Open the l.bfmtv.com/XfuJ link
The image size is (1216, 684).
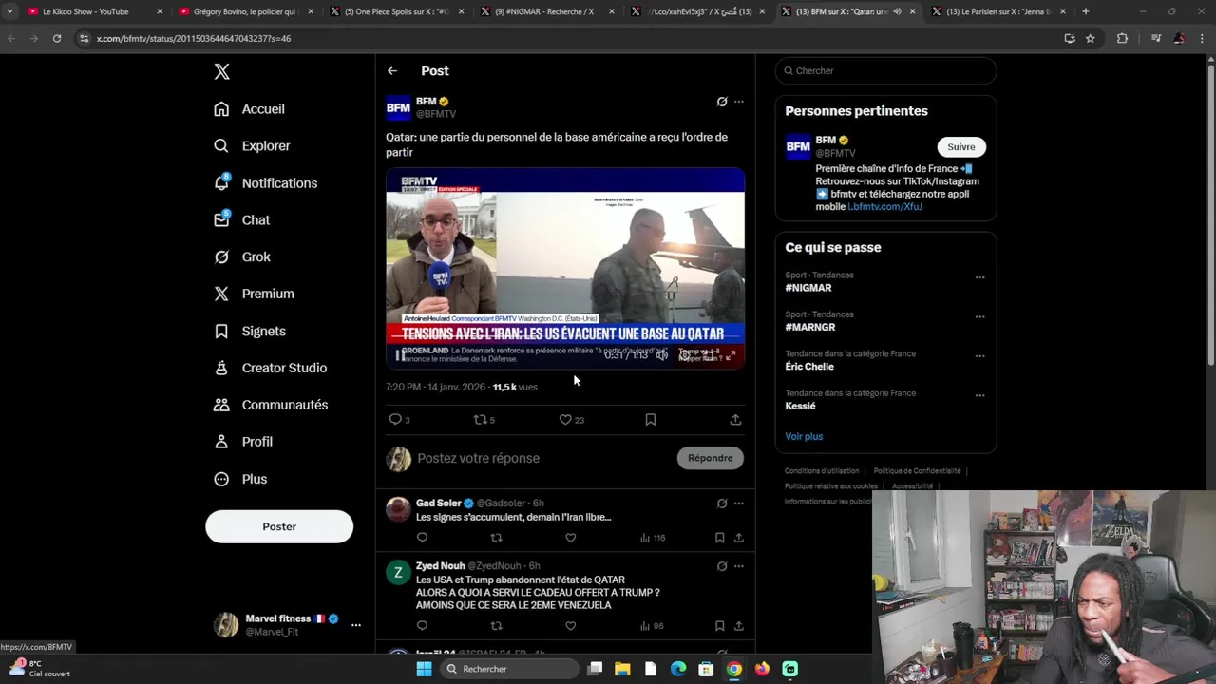(x=884, y=207)
